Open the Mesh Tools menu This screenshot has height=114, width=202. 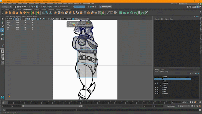pos(50,3)
